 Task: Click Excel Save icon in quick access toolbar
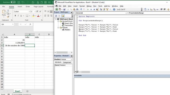click(19, 2)
